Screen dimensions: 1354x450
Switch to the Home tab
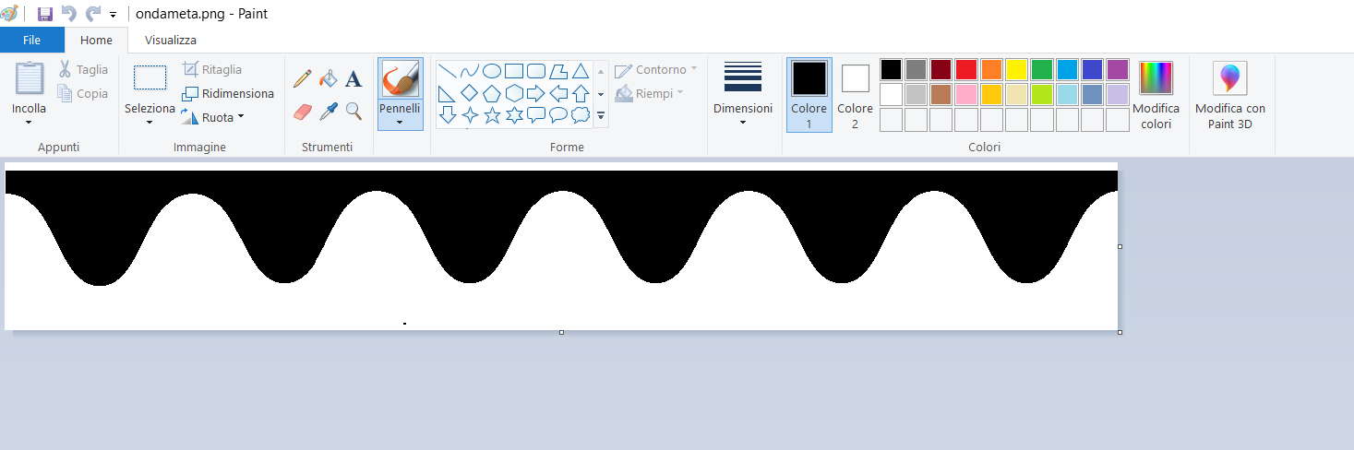96,40
